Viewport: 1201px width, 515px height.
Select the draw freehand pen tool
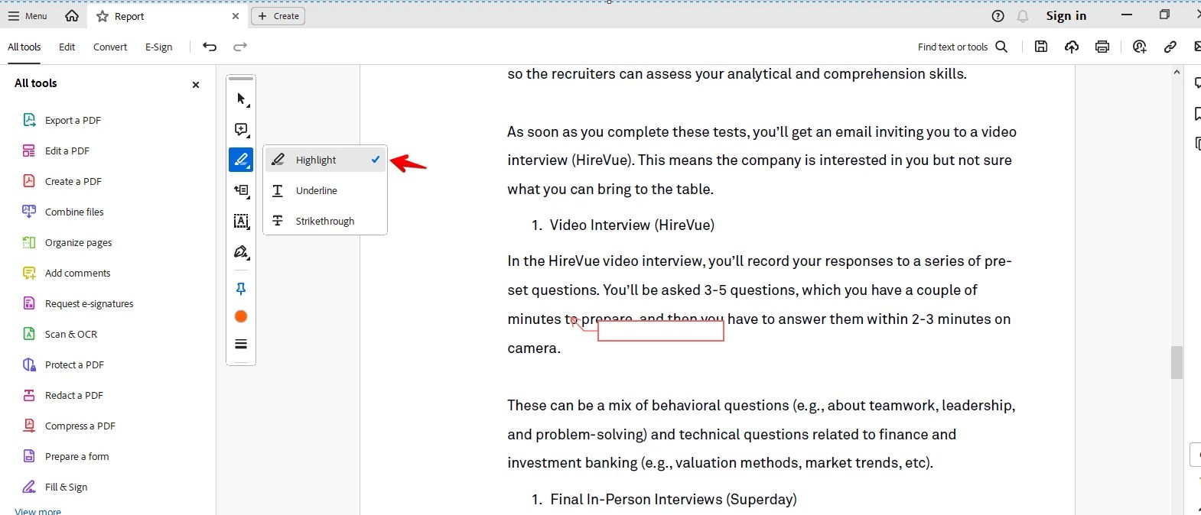click(241, 251)
